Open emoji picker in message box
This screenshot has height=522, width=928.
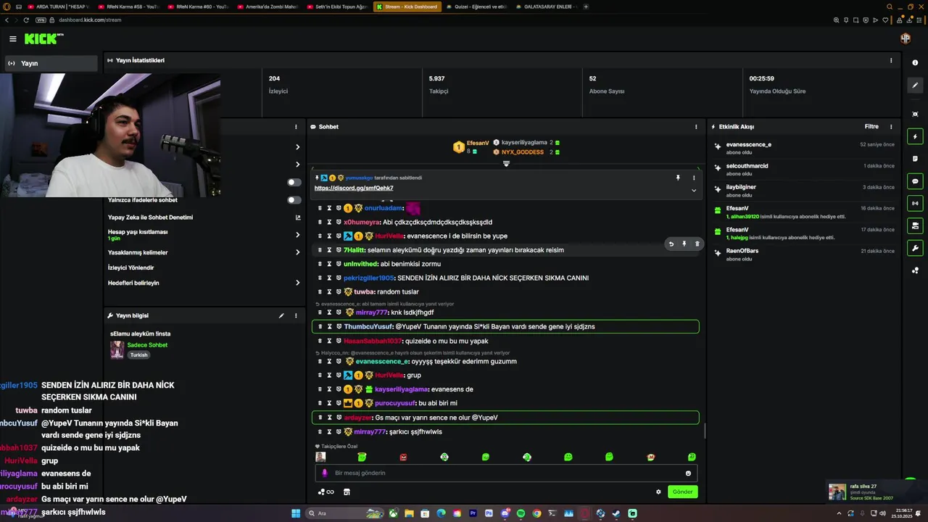pyautogui.click(x=688, y=473)
